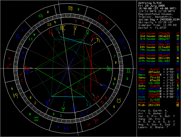Select the 'Regiomontanus houses' text line
Image resolution: width=181 pixels, height=137 pixels.
[x=156, y=14]
